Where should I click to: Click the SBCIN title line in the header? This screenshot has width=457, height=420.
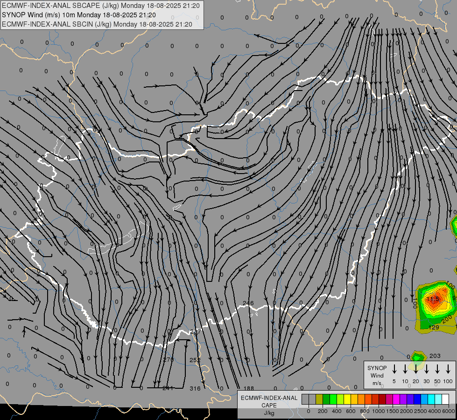pyautogui.click(x=97, y=24)
